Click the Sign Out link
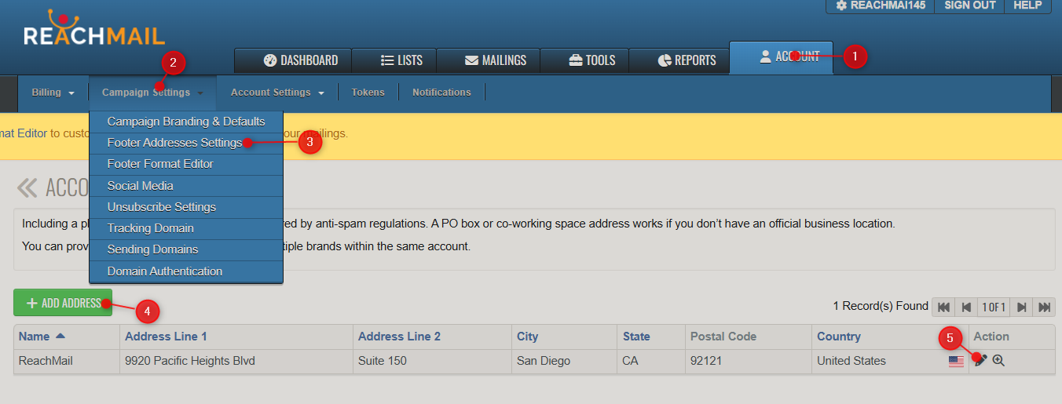1062x404 pixels. point(969,5)
